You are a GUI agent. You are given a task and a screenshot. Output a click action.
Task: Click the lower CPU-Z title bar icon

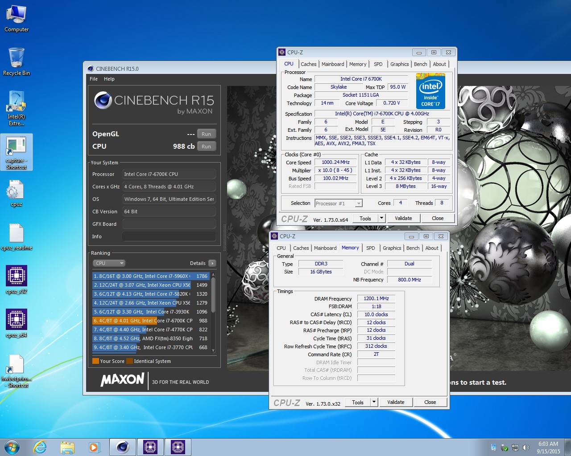[x=274, y=236]
